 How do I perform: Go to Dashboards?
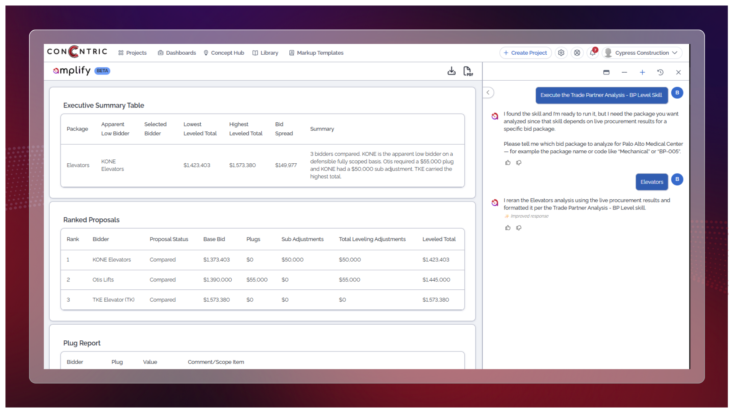[177, 53]
